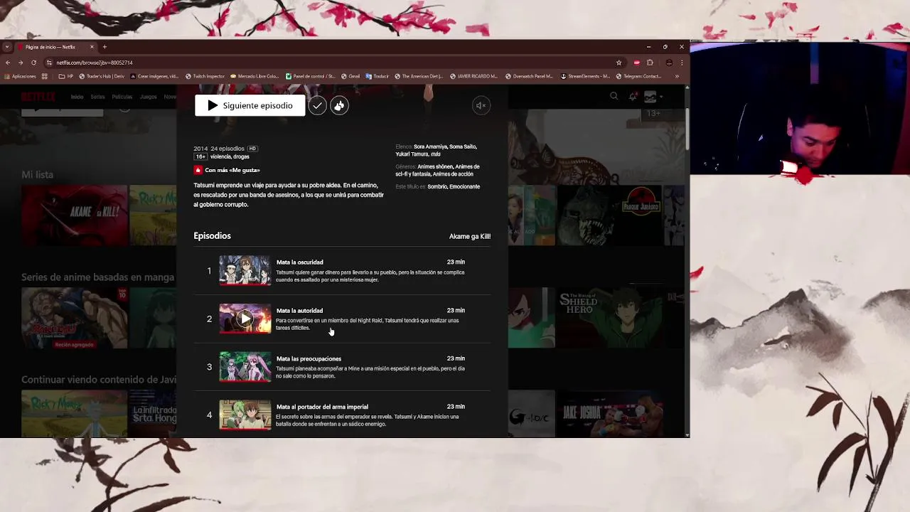Viewport: 910px width, 512px height.
Task: Open the Baki card marked Recién agregado
Action: [x=75, y=318]
